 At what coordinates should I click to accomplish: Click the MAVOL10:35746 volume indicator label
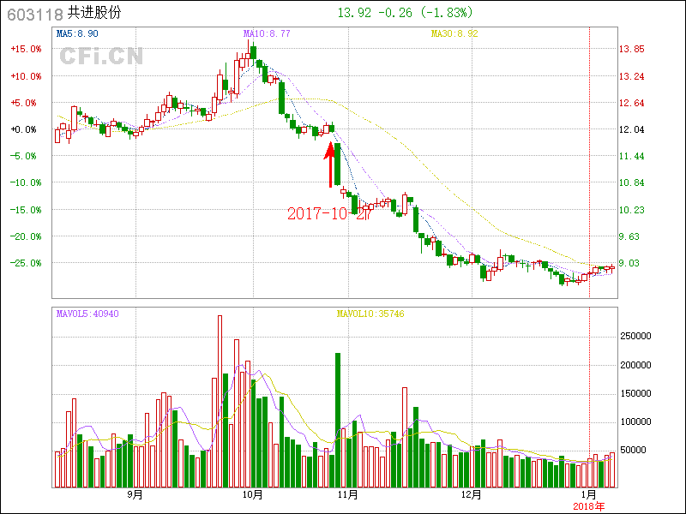click(x=370, y=314)
